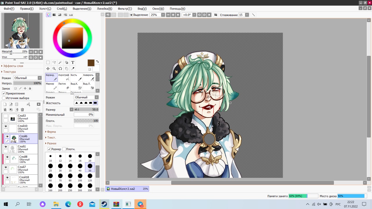Pick the Eyedropper color picker tool
The height and width of the screenshot is (209, 372).
point(73,69)
